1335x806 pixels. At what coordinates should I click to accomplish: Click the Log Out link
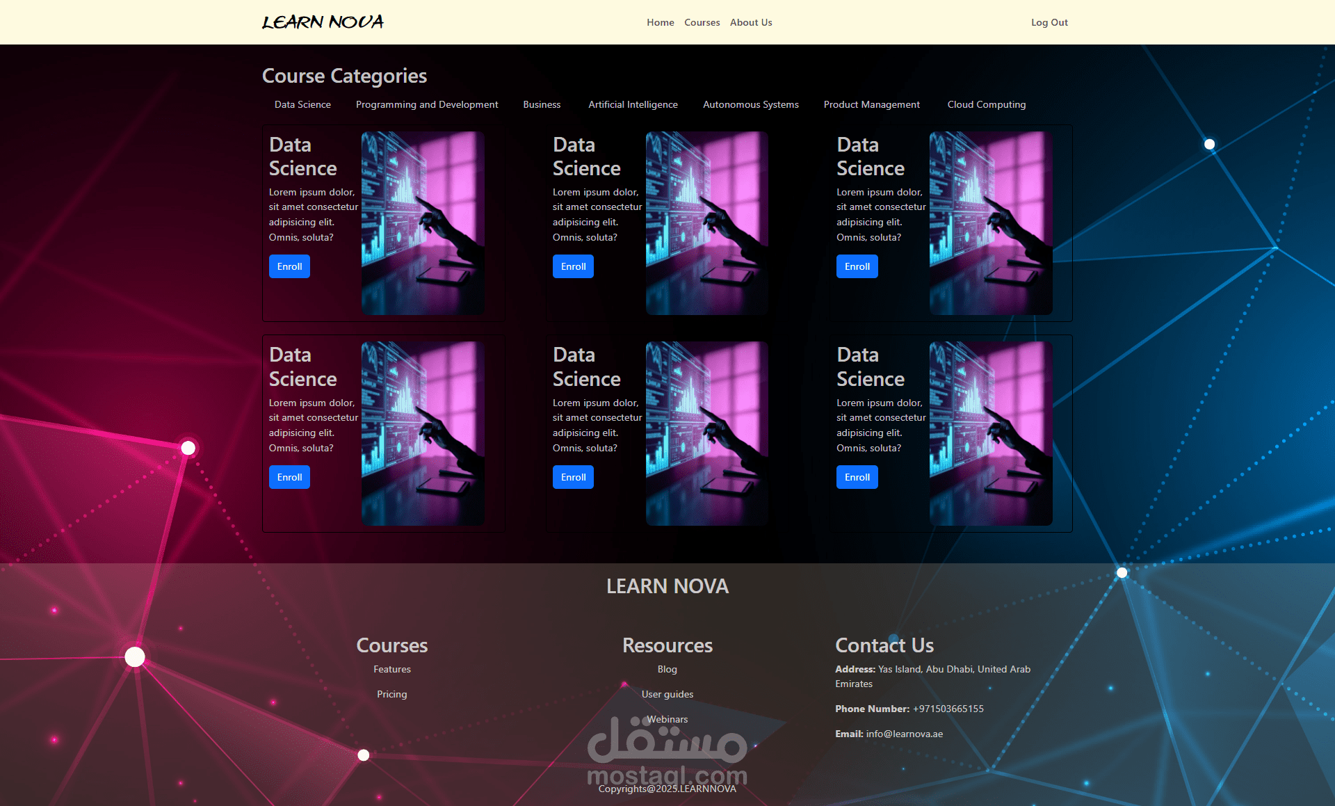pyautogui.click(x=1049, y=22)
